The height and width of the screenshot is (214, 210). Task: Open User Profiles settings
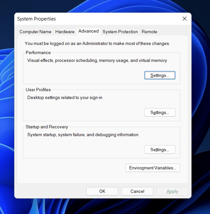click(160, 112)
